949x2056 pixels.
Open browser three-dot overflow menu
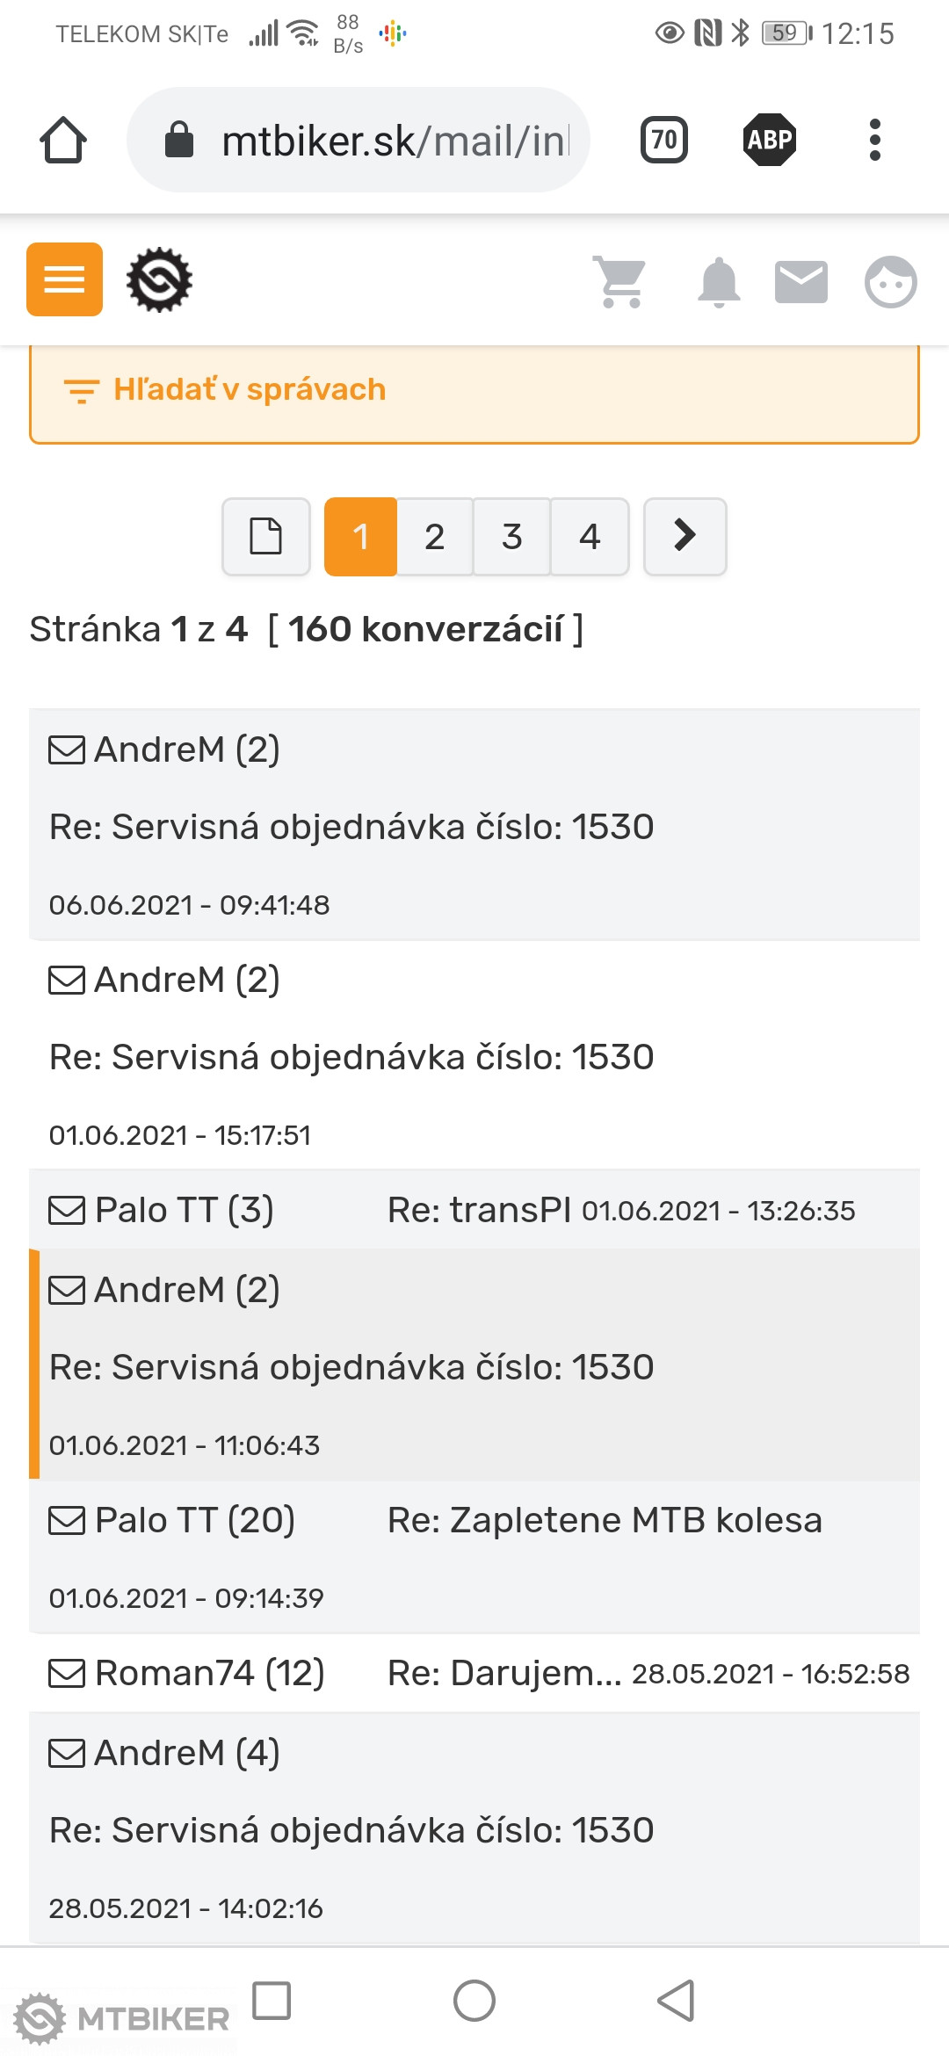tap(874, 140)
